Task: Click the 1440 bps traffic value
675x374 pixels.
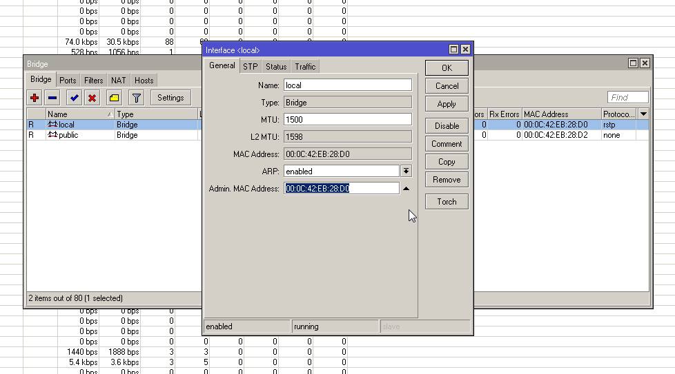Action: tap(82, 352)
